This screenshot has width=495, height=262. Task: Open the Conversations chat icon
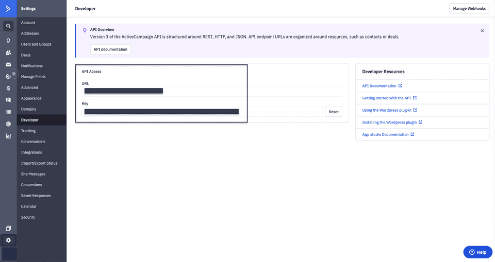(x=8, y=100)
